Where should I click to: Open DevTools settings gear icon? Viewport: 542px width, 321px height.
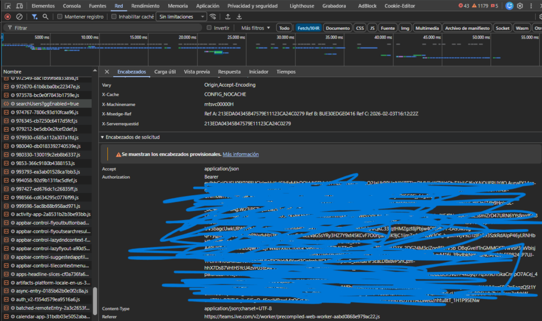[x=520, y=6]
